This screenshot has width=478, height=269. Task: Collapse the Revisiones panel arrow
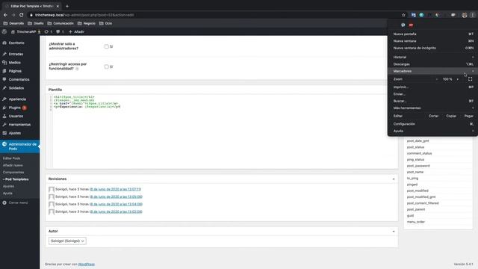tap(394, 179)
